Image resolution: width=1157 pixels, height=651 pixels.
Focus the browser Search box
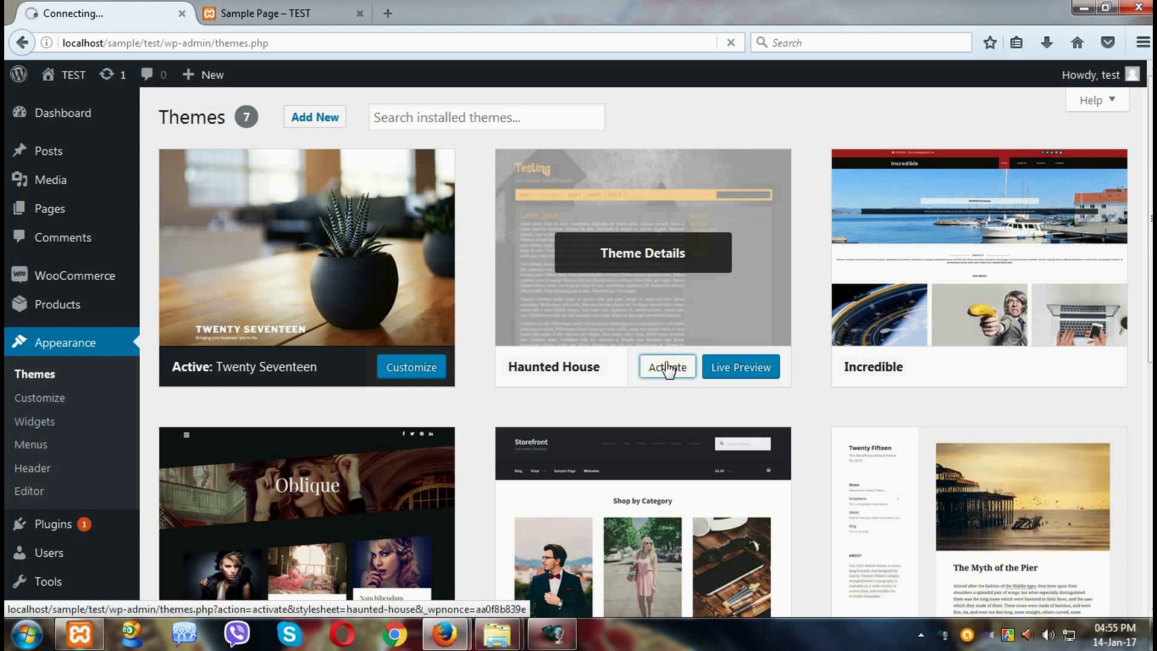click(861, 43)
